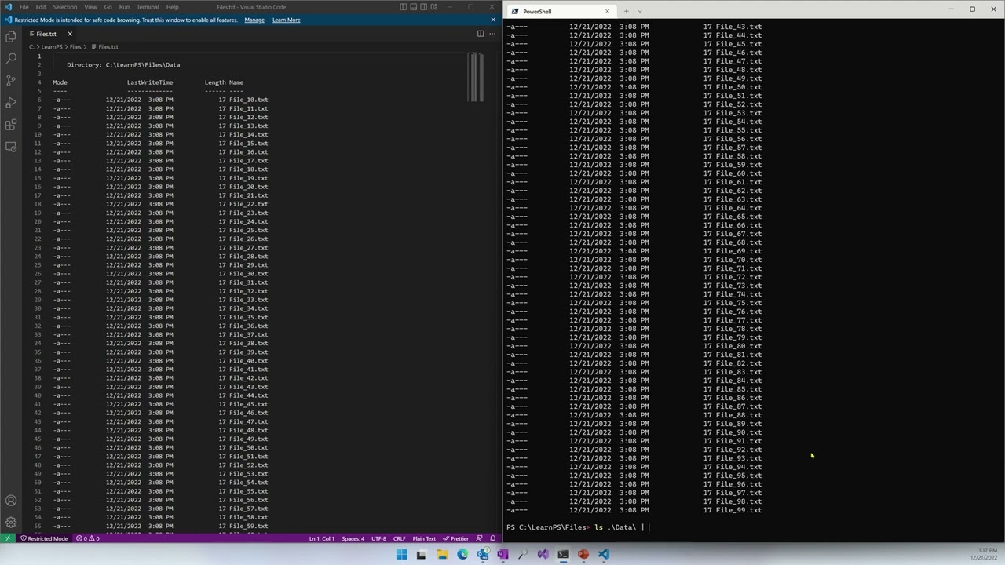1005x565 pixels.
Task: Split the editor to the right
Action: point(481,34)
